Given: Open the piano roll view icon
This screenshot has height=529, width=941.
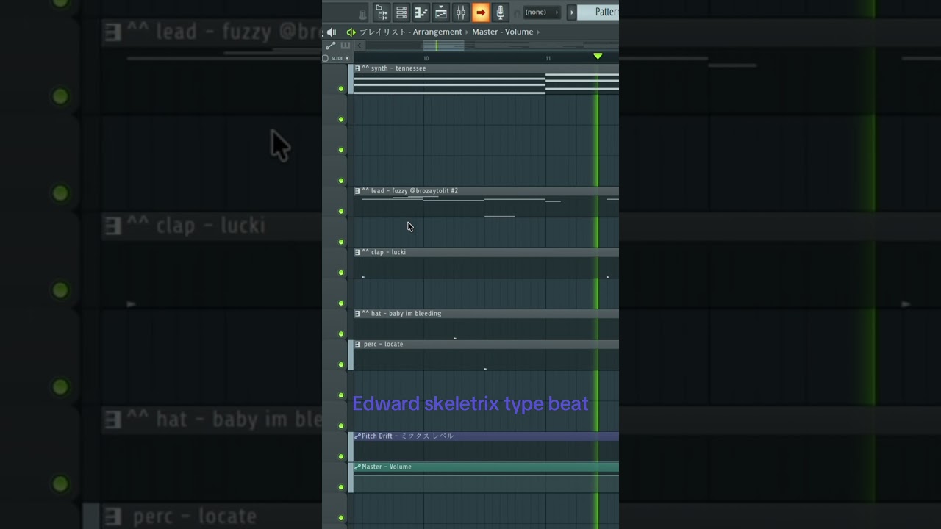Looking at the screenshot, I should tap(421, 12).
